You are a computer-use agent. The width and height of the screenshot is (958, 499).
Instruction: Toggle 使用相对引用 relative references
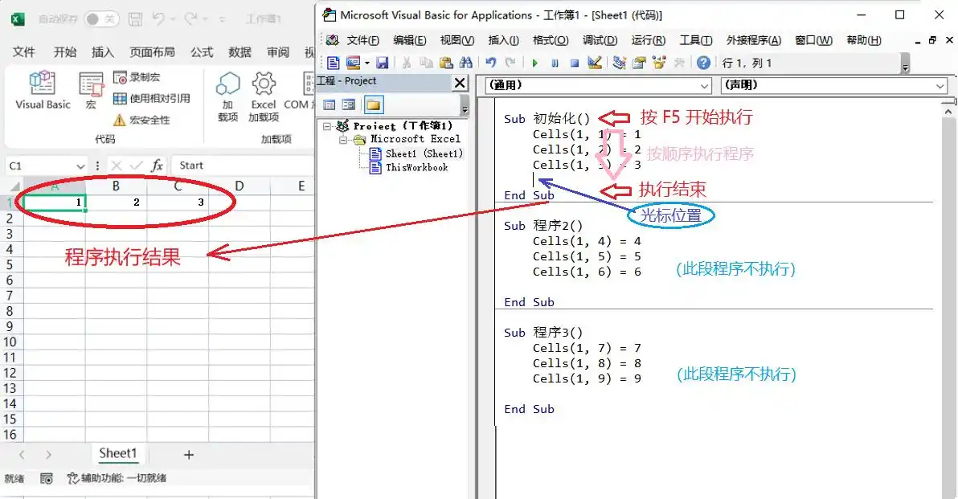pos(152,98)
